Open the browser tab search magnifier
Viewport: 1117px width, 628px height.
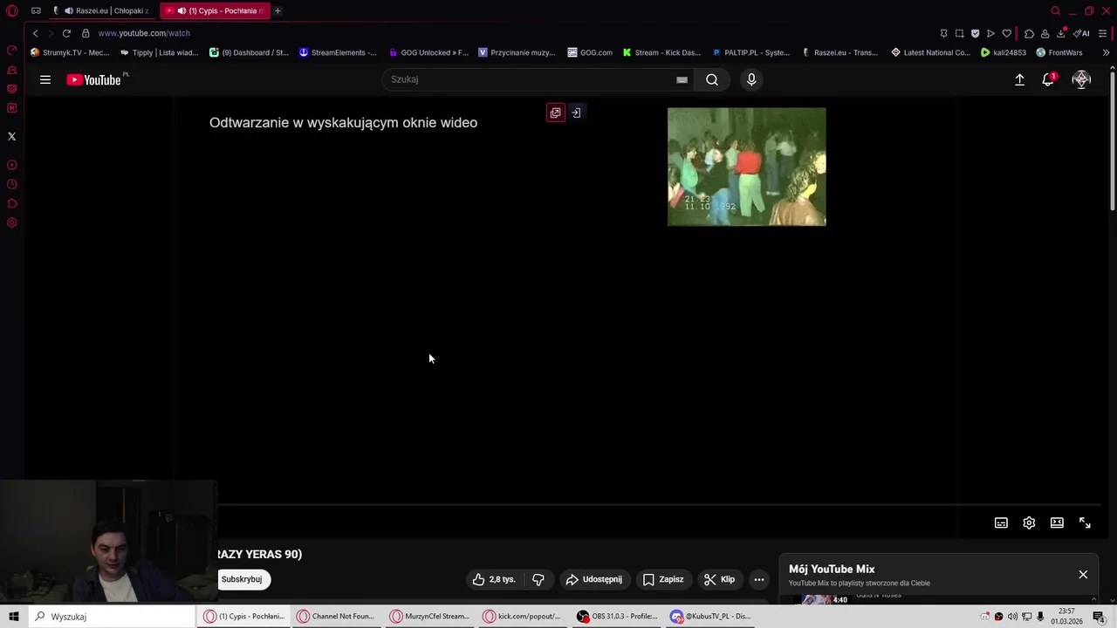coord(1055,10)
